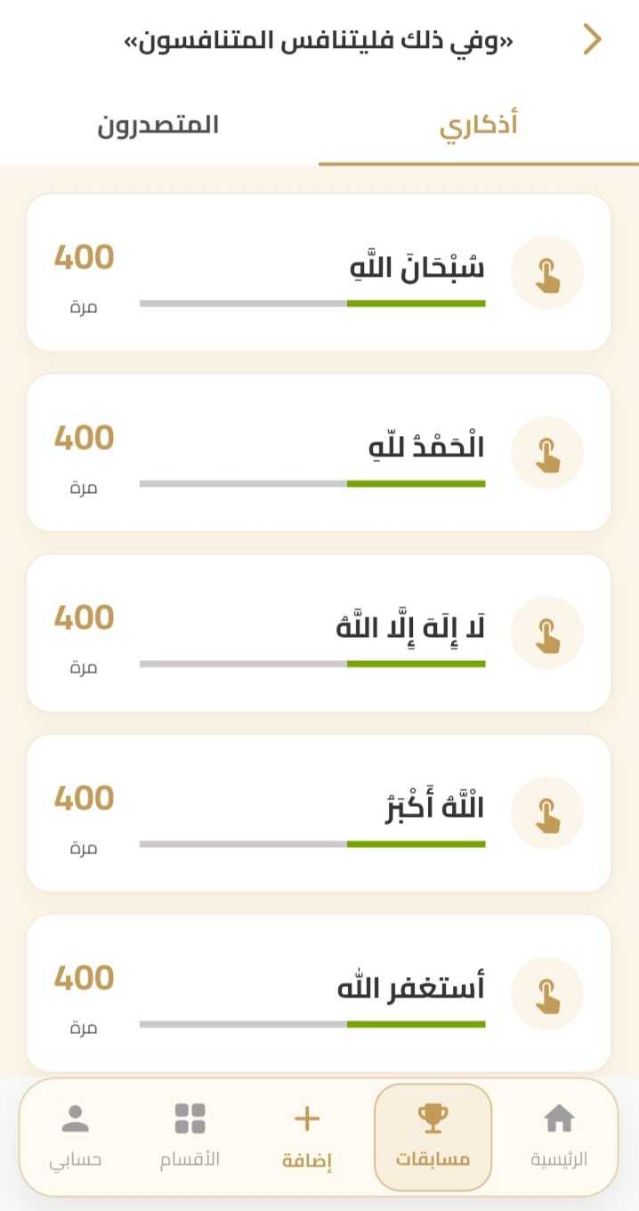This screenshot has width=639, height=1211.
Task: Switch to the المتصدرون tab
Action: click(x=158, y=125)
